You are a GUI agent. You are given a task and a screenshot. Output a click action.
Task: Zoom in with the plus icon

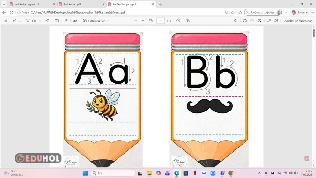[143, 21]
